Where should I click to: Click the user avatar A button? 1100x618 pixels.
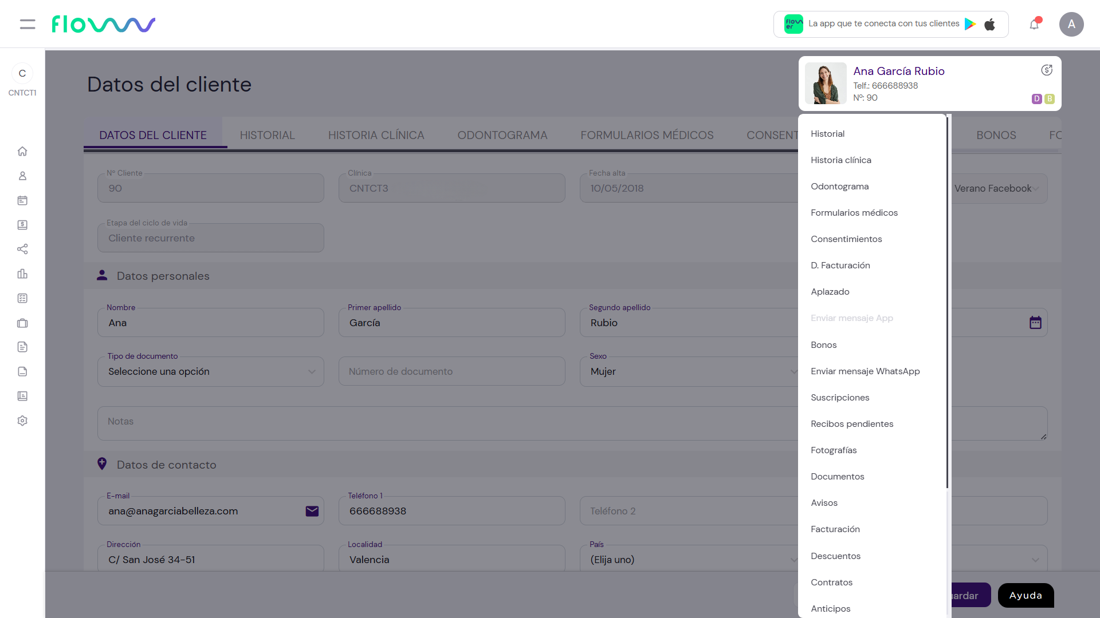pos(1071,25)
